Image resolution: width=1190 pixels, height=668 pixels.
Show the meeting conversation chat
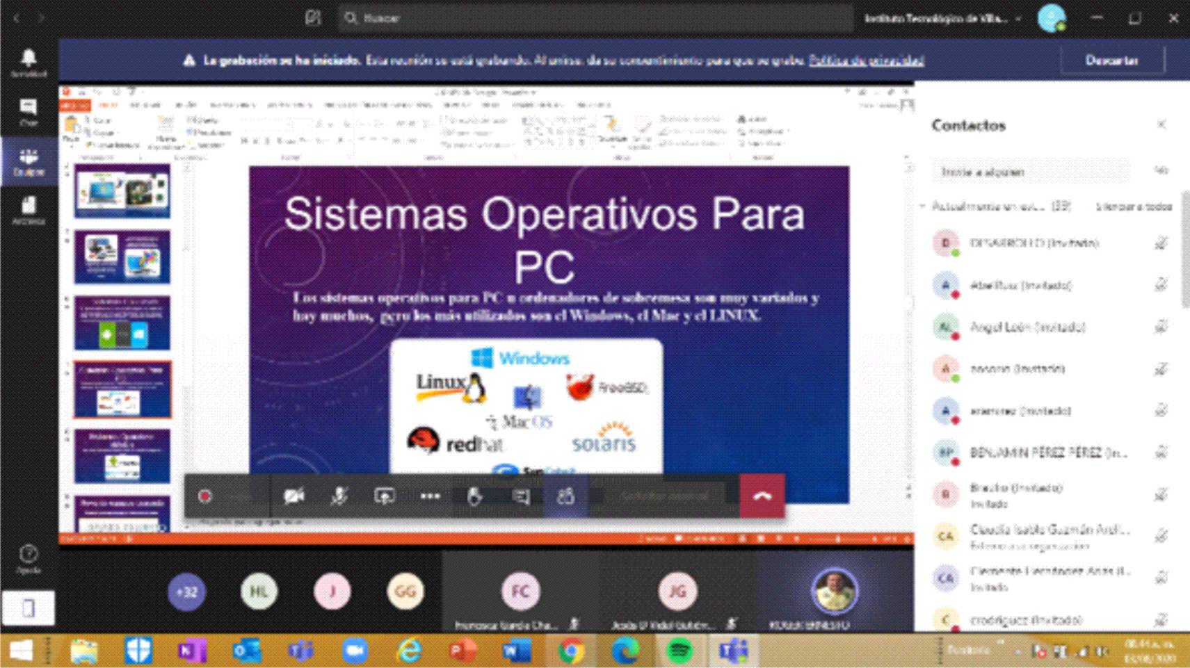[x=520, y=496]
